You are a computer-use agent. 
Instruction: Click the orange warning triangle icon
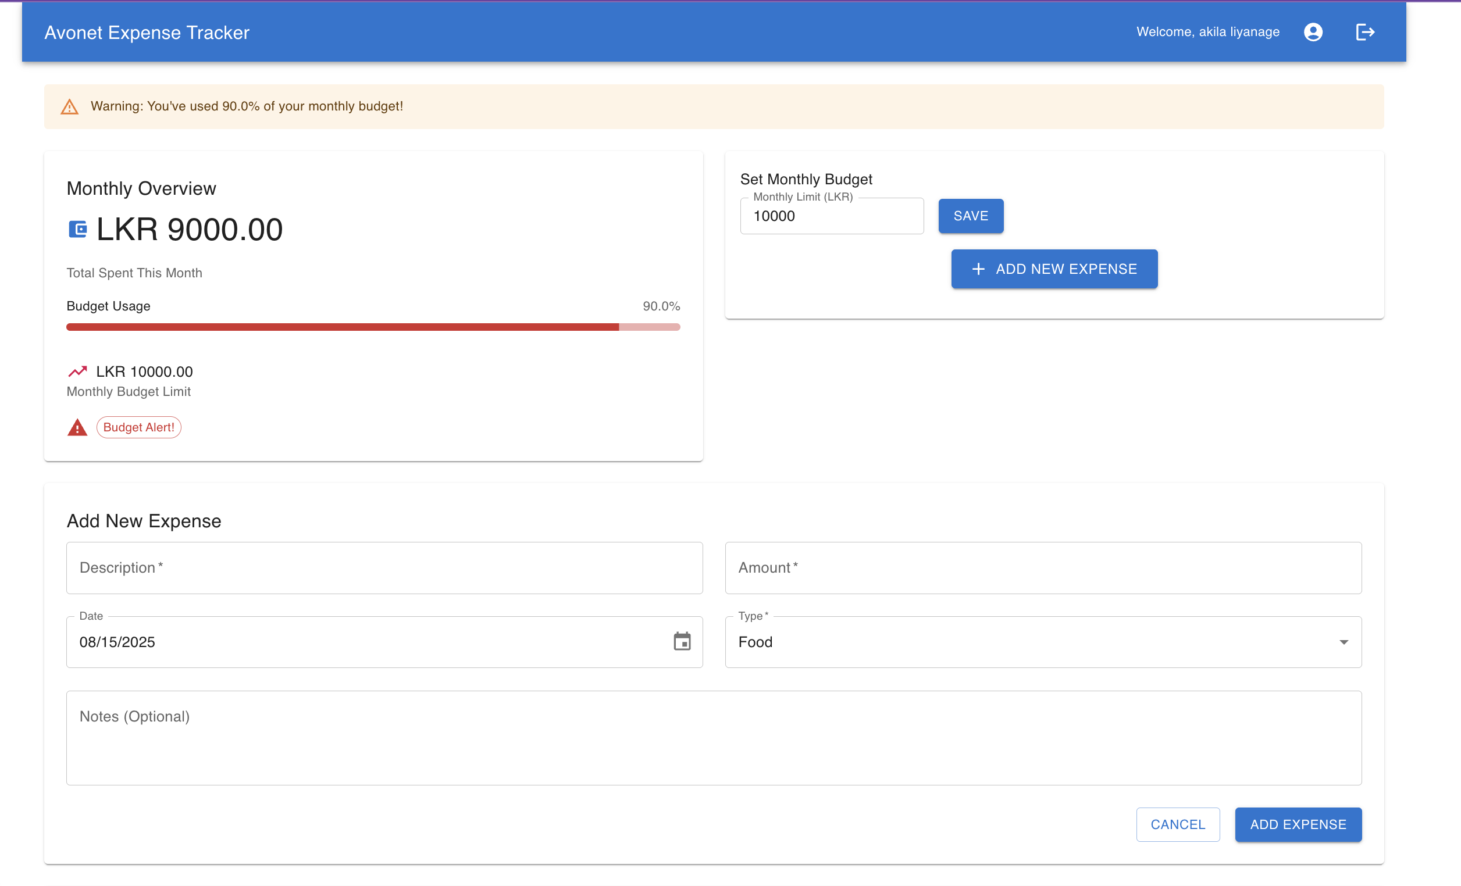tap(69, 106)
